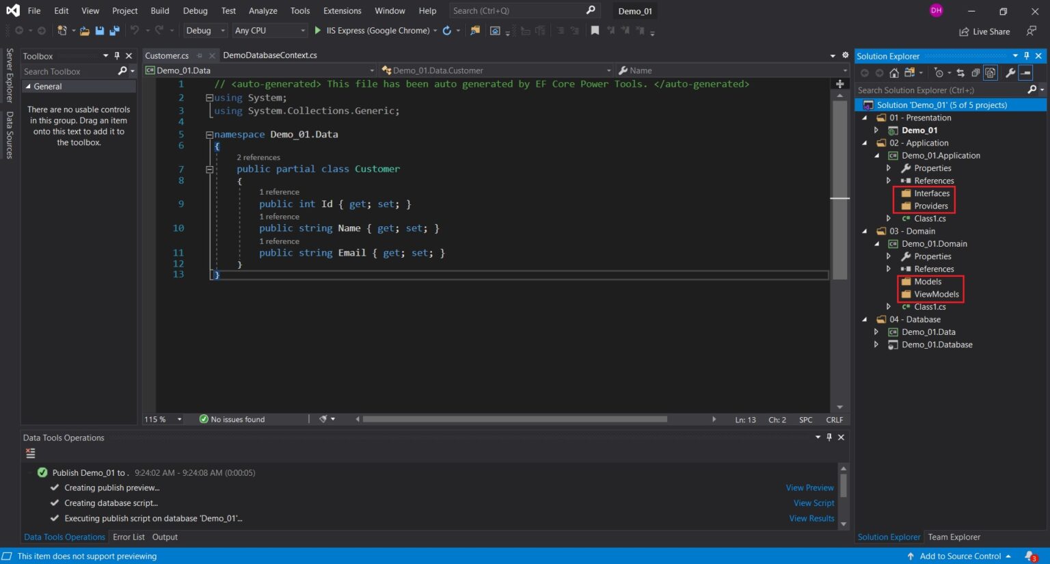1050x564 pixels.
Task: Toggle Show All Files in Solution Explorer
Action: point(991,73)
